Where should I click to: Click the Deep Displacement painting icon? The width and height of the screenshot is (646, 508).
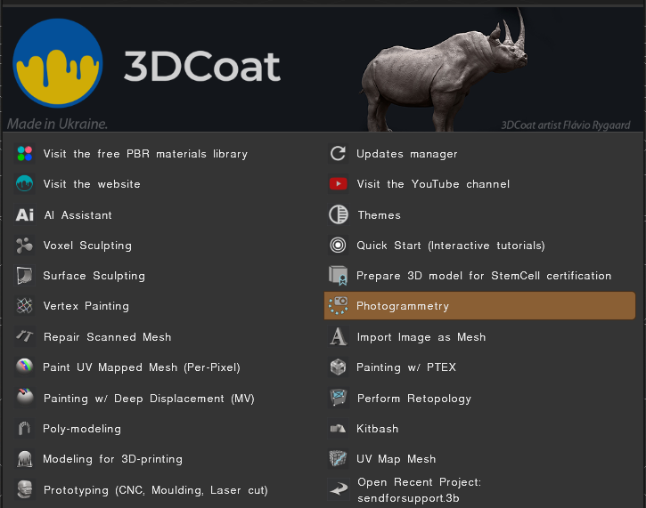25,398
